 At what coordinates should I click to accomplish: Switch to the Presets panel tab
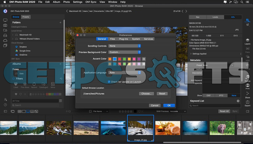click(x=26, y=17)
